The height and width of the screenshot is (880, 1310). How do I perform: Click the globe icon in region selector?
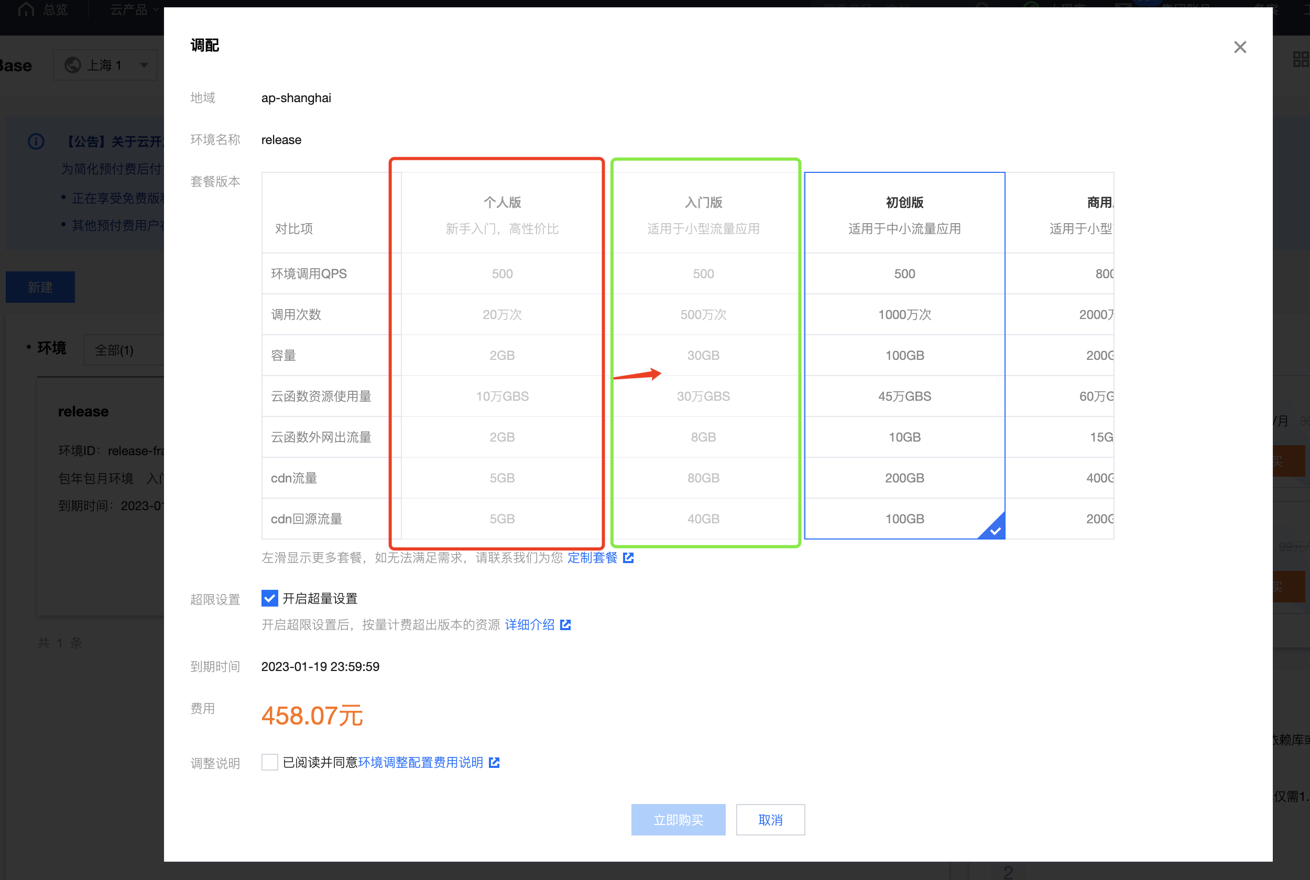click(x=73, y=65)
